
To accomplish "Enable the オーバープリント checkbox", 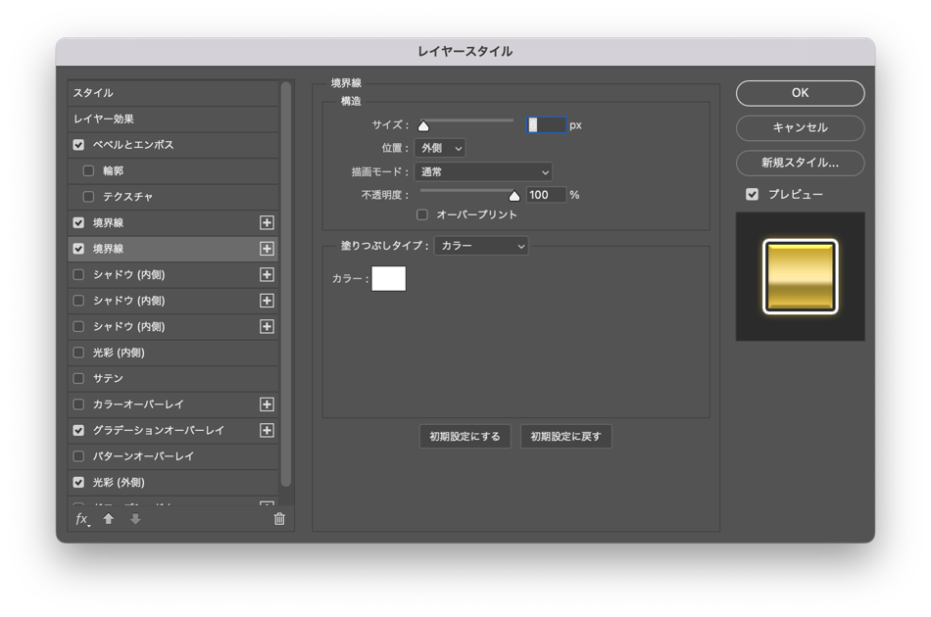I will coord(422,214).
